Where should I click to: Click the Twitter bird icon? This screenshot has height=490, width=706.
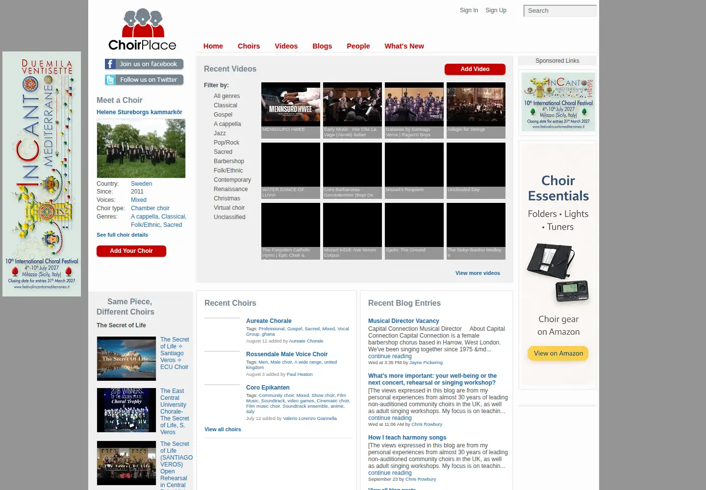click(x=110, y=80)
